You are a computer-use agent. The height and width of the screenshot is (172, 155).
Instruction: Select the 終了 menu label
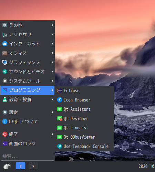tap(13, 134)
